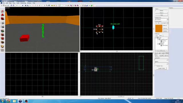Image resolution: width=183 pixels, height=103 pixels.
Task: Click the Apply Current Texture tool
Action: click(x=3, y=35)
